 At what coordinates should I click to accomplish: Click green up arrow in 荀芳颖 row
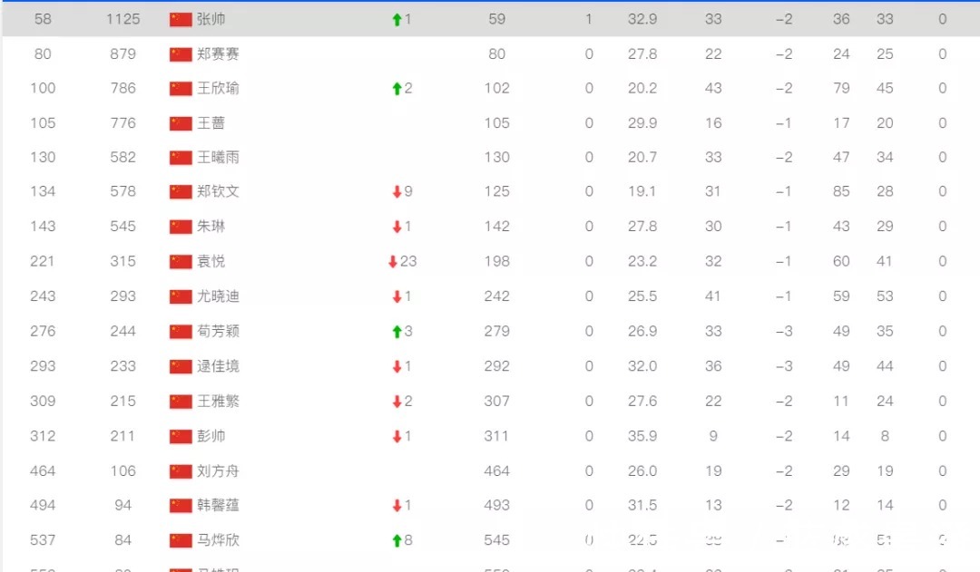397,332
